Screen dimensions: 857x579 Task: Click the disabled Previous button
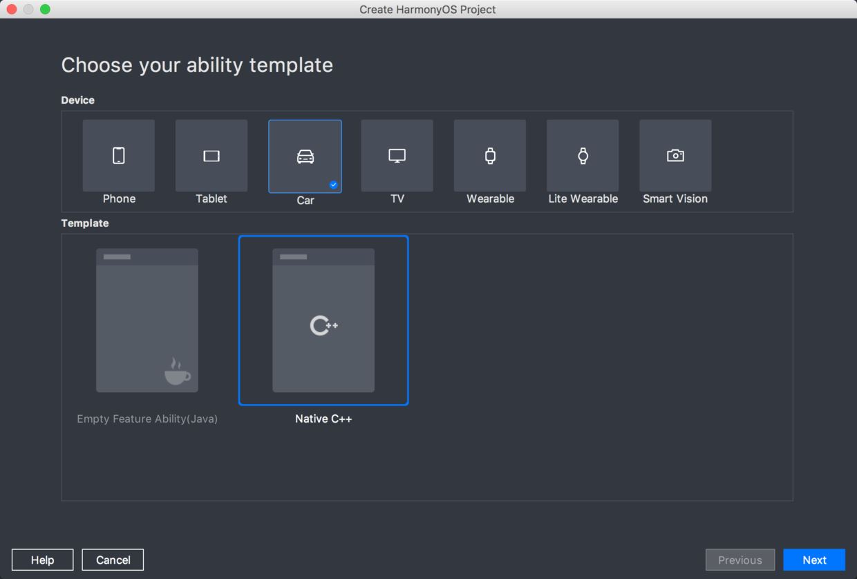point(740,560)
